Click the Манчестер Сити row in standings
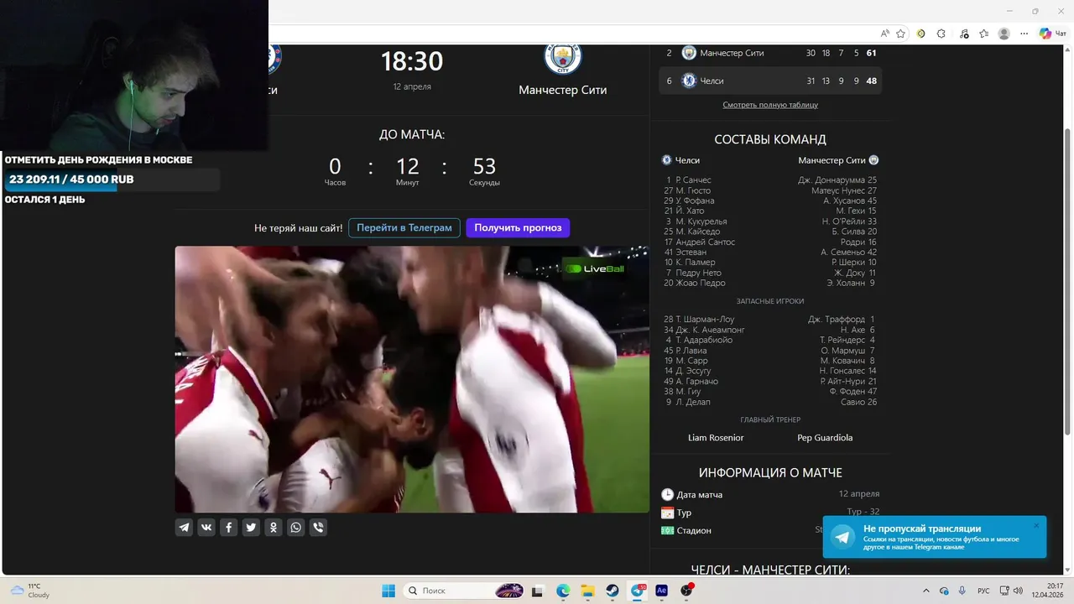1074x604 pixels. 770,53
